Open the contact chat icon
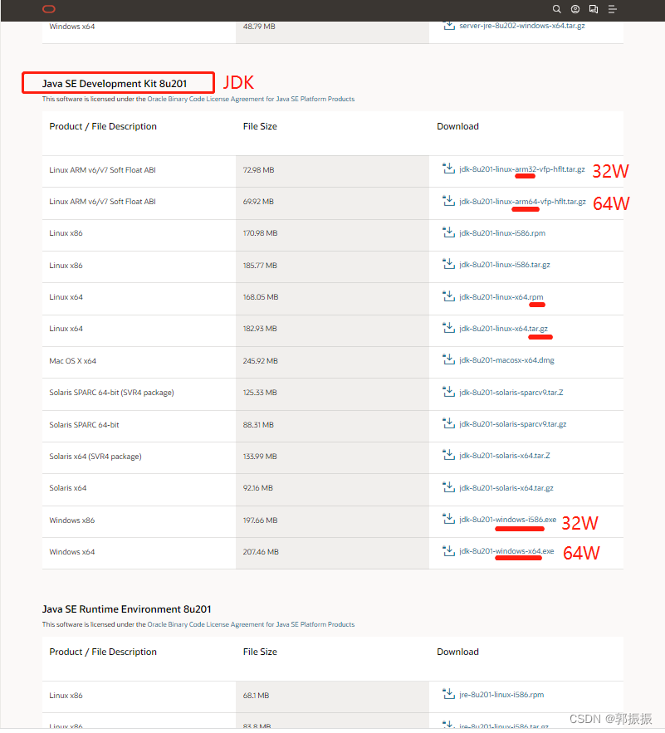The height and width of the screenshot is (733, 665). click(x=594, y=9)
